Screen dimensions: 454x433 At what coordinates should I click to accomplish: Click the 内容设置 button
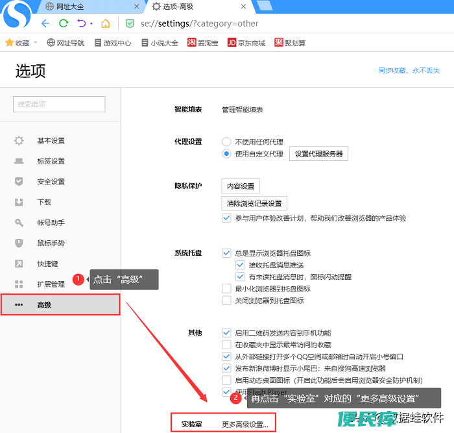click(x=241, y=186)
